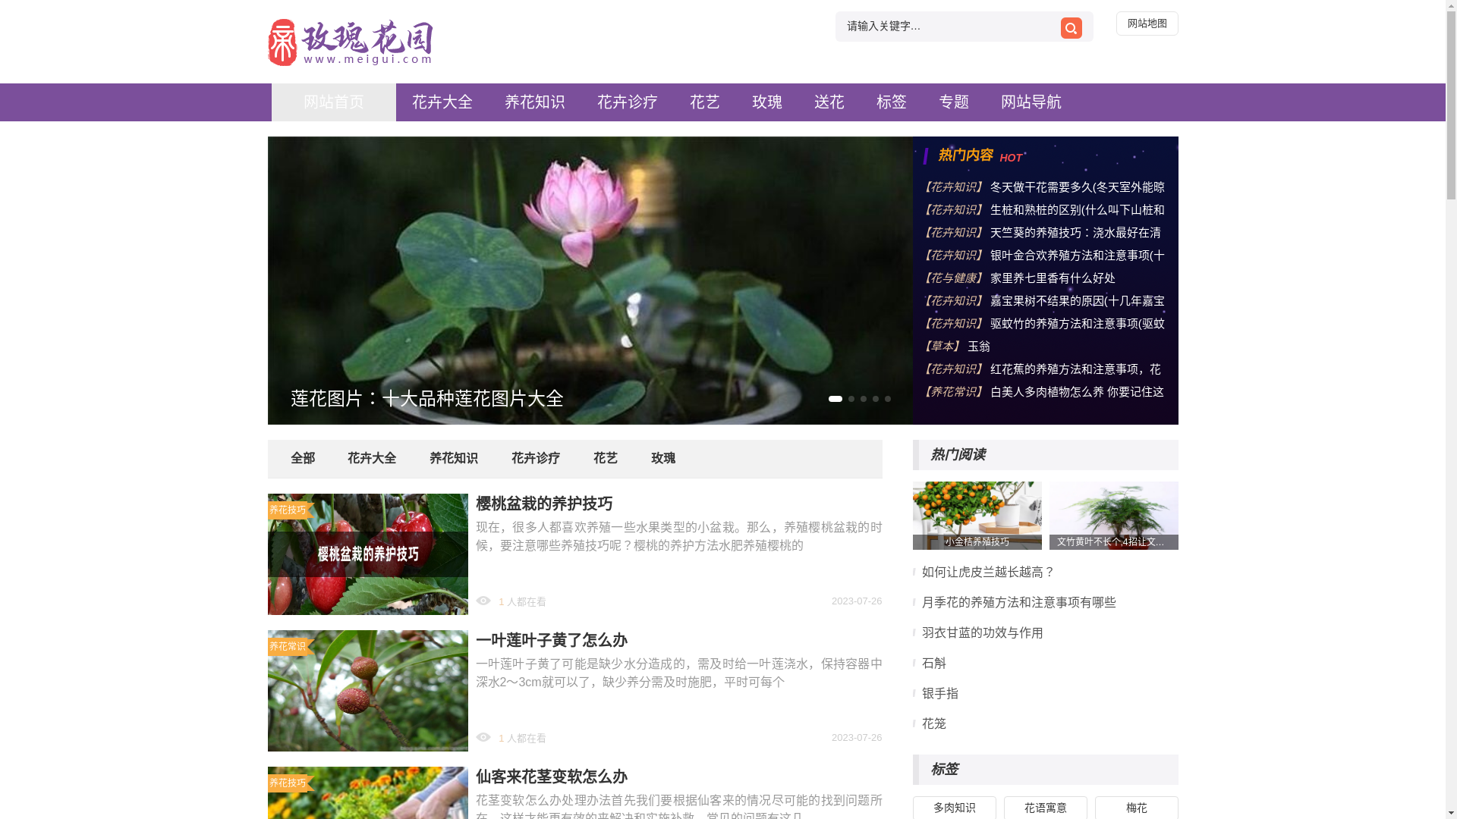
Task: Open 银手指 link in hot reads
Action: (939, 694)
